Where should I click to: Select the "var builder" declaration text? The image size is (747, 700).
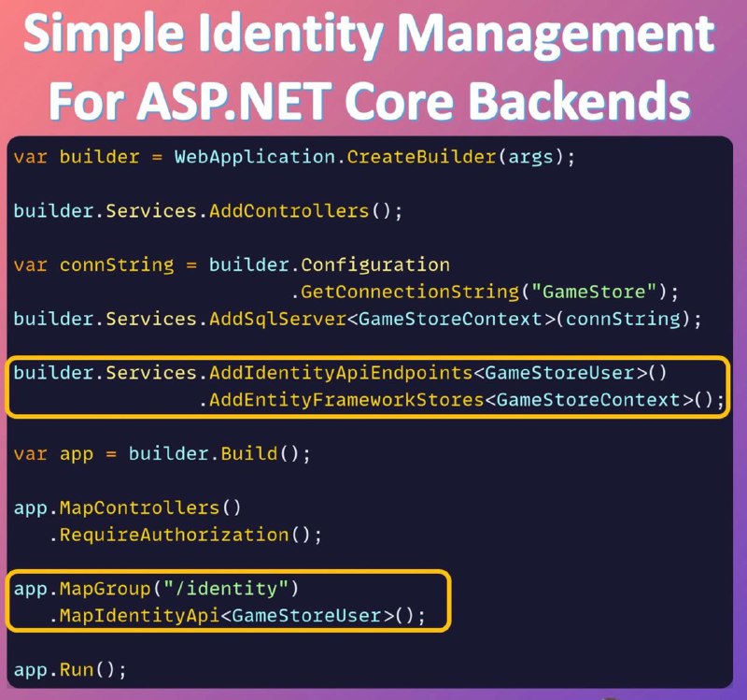pos(77,157)
